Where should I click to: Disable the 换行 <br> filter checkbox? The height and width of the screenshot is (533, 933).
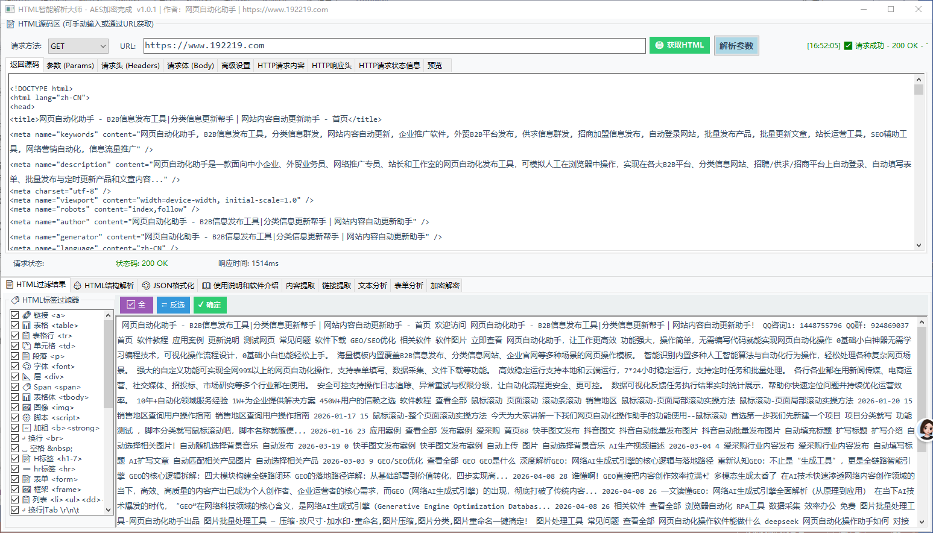click(x=14, y=438)
